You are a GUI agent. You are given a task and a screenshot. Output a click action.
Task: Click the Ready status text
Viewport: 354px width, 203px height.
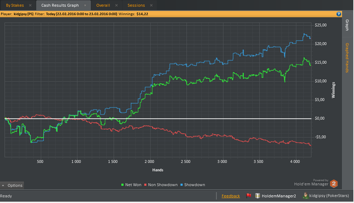6,196
